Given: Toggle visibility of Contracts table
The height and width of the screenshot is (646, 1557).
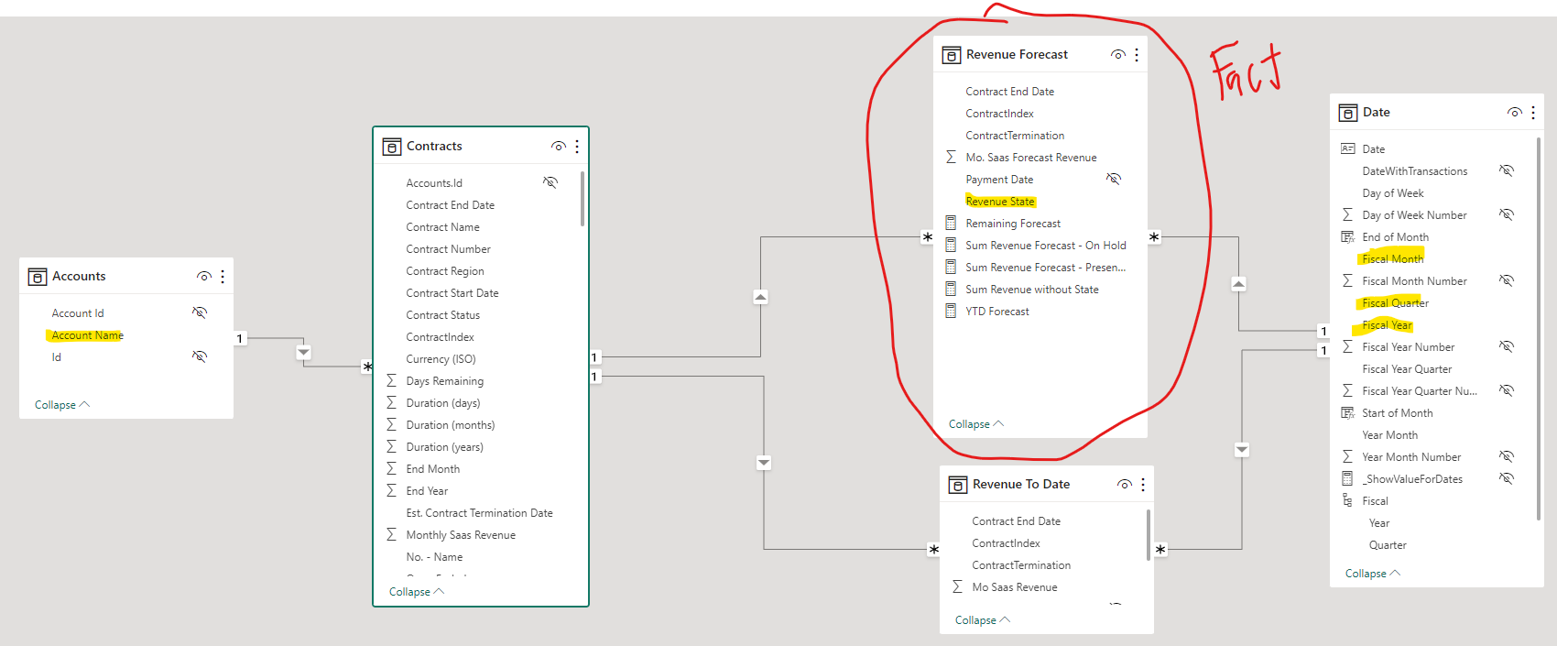Looking at the screenshot, I should click(559, 146).
